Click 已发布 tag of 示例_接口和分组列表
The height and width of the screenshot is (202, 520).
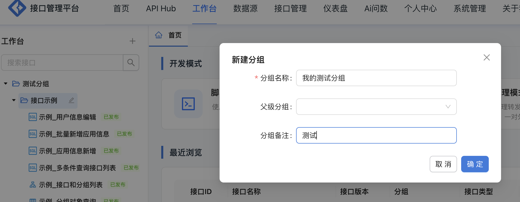[x=118, y=185]
